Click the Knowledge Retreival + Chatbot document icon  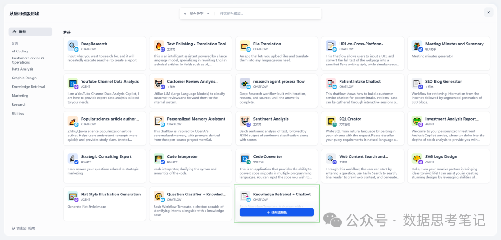pos(245,196)
